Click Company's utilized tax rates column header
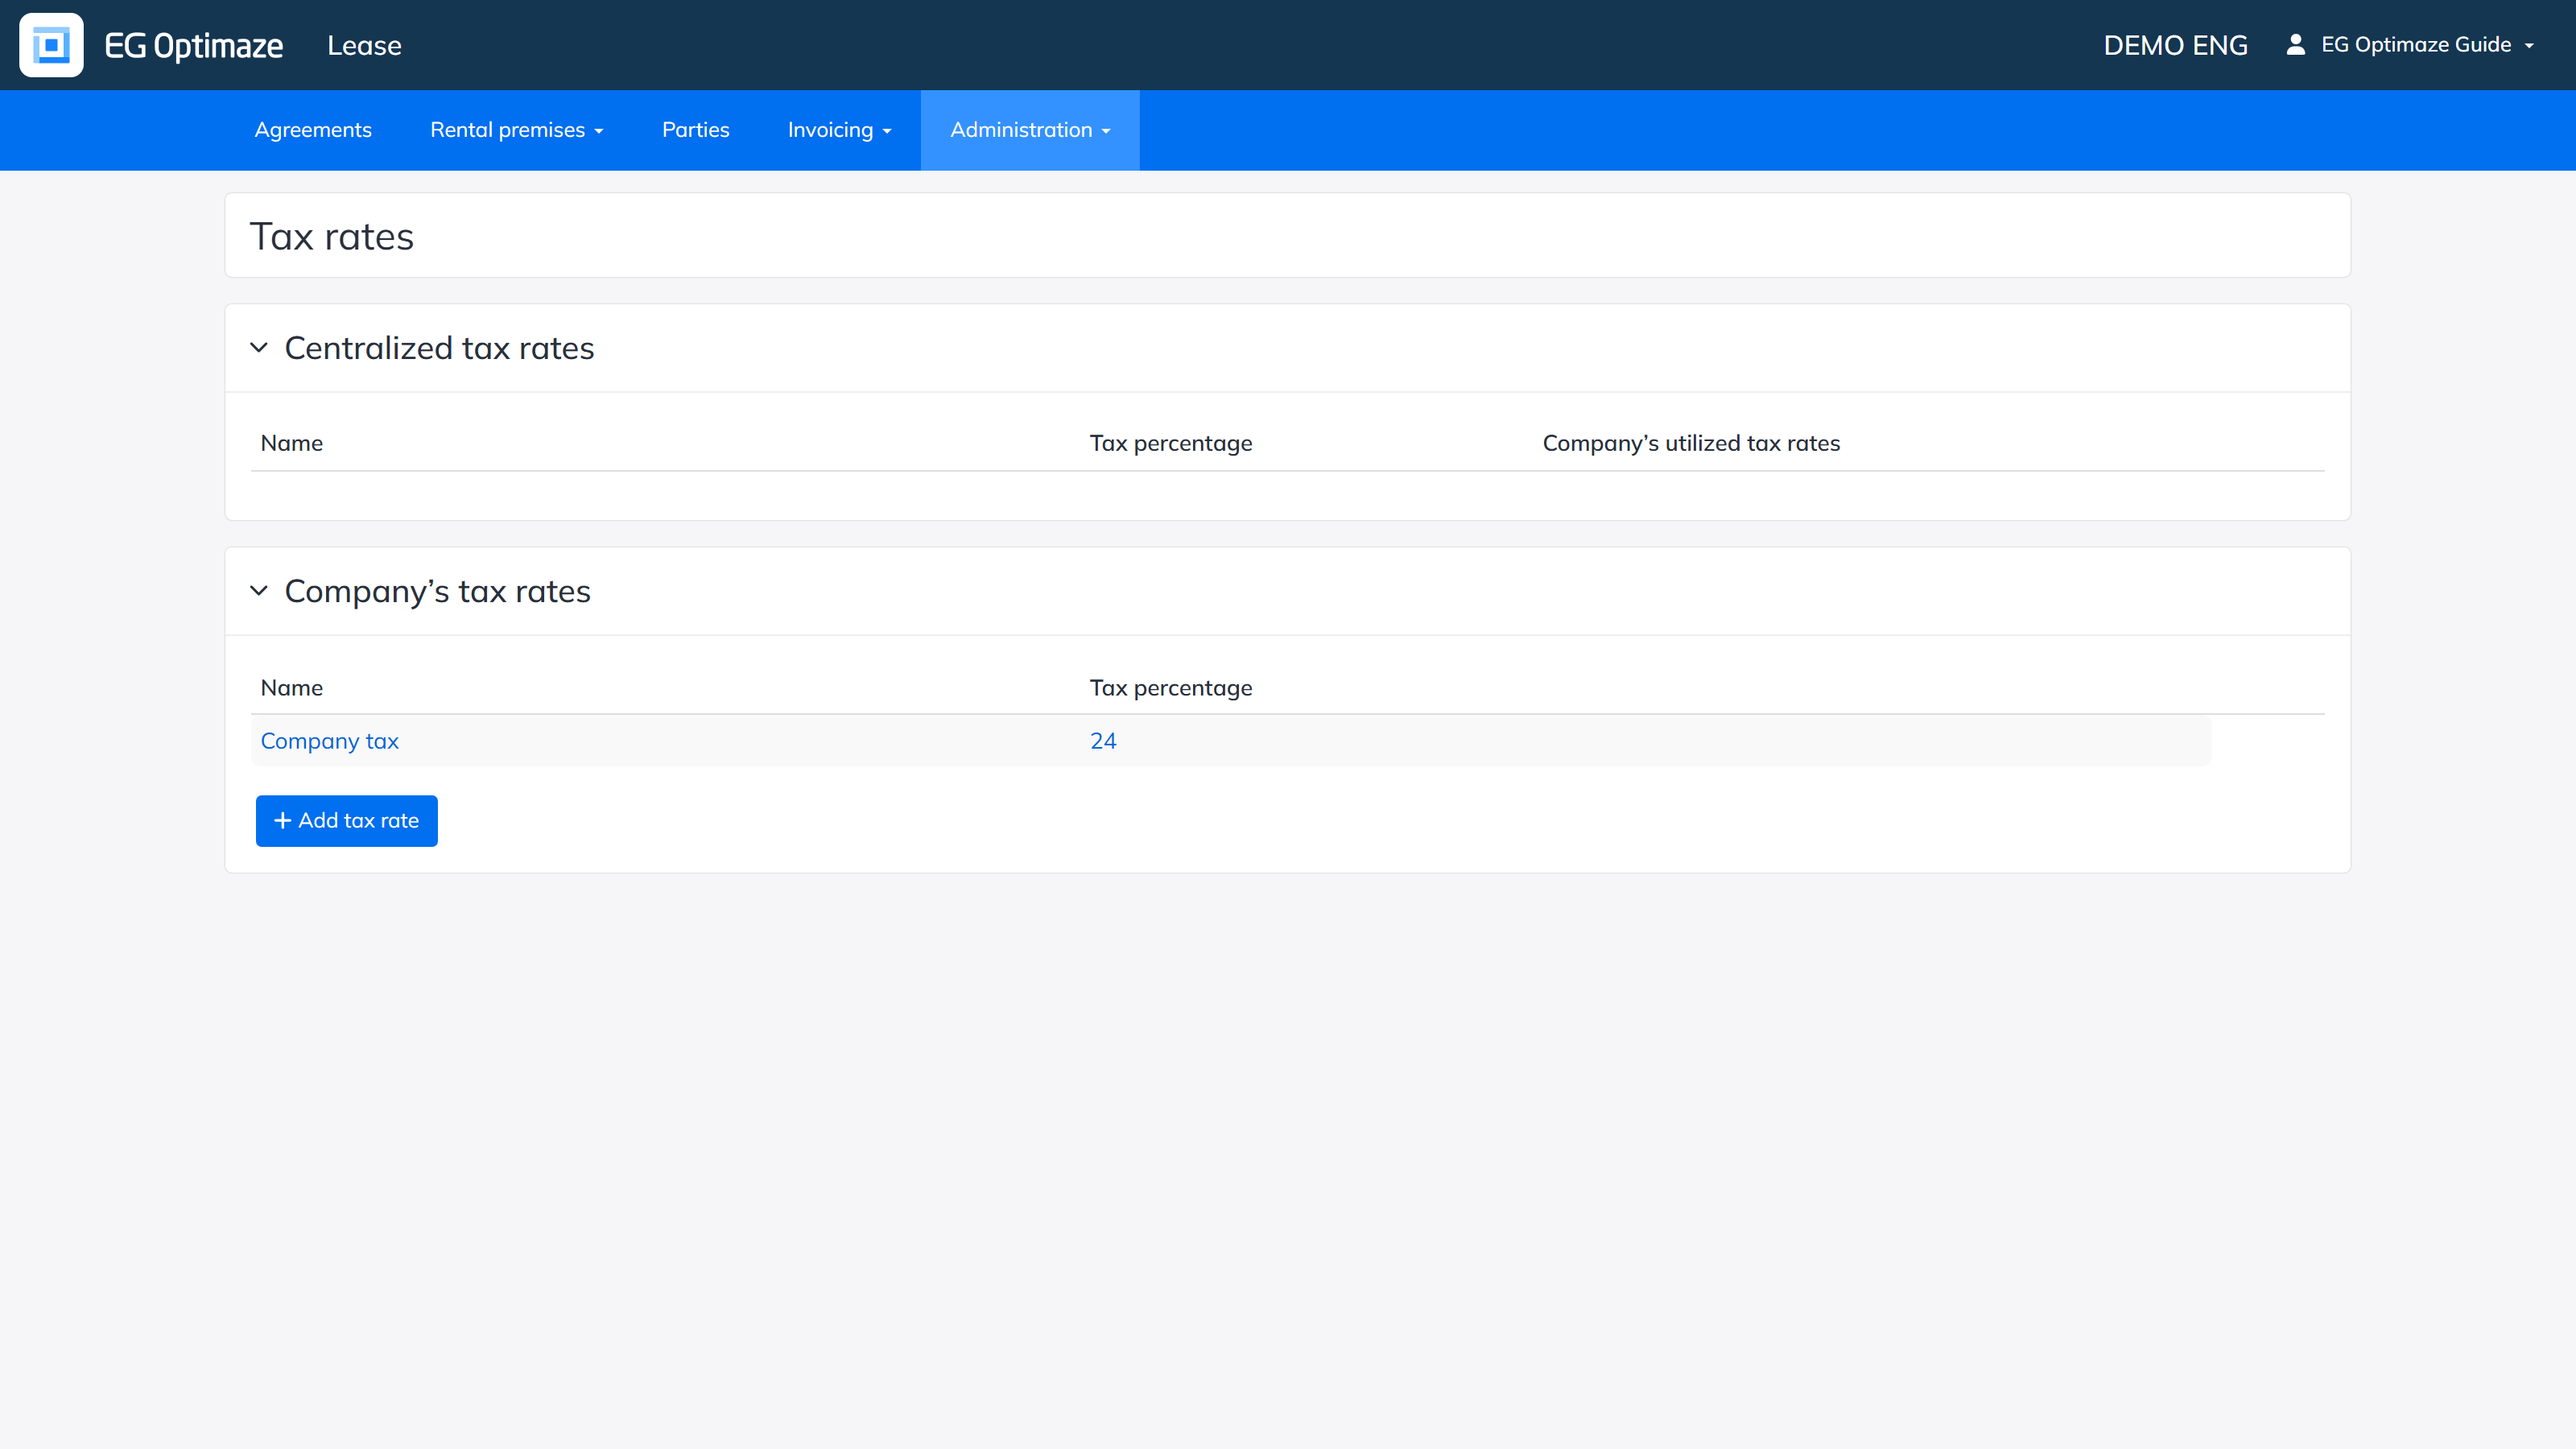The image size is (2576, 1449). pyautogui.click(x=1691, y=443)
